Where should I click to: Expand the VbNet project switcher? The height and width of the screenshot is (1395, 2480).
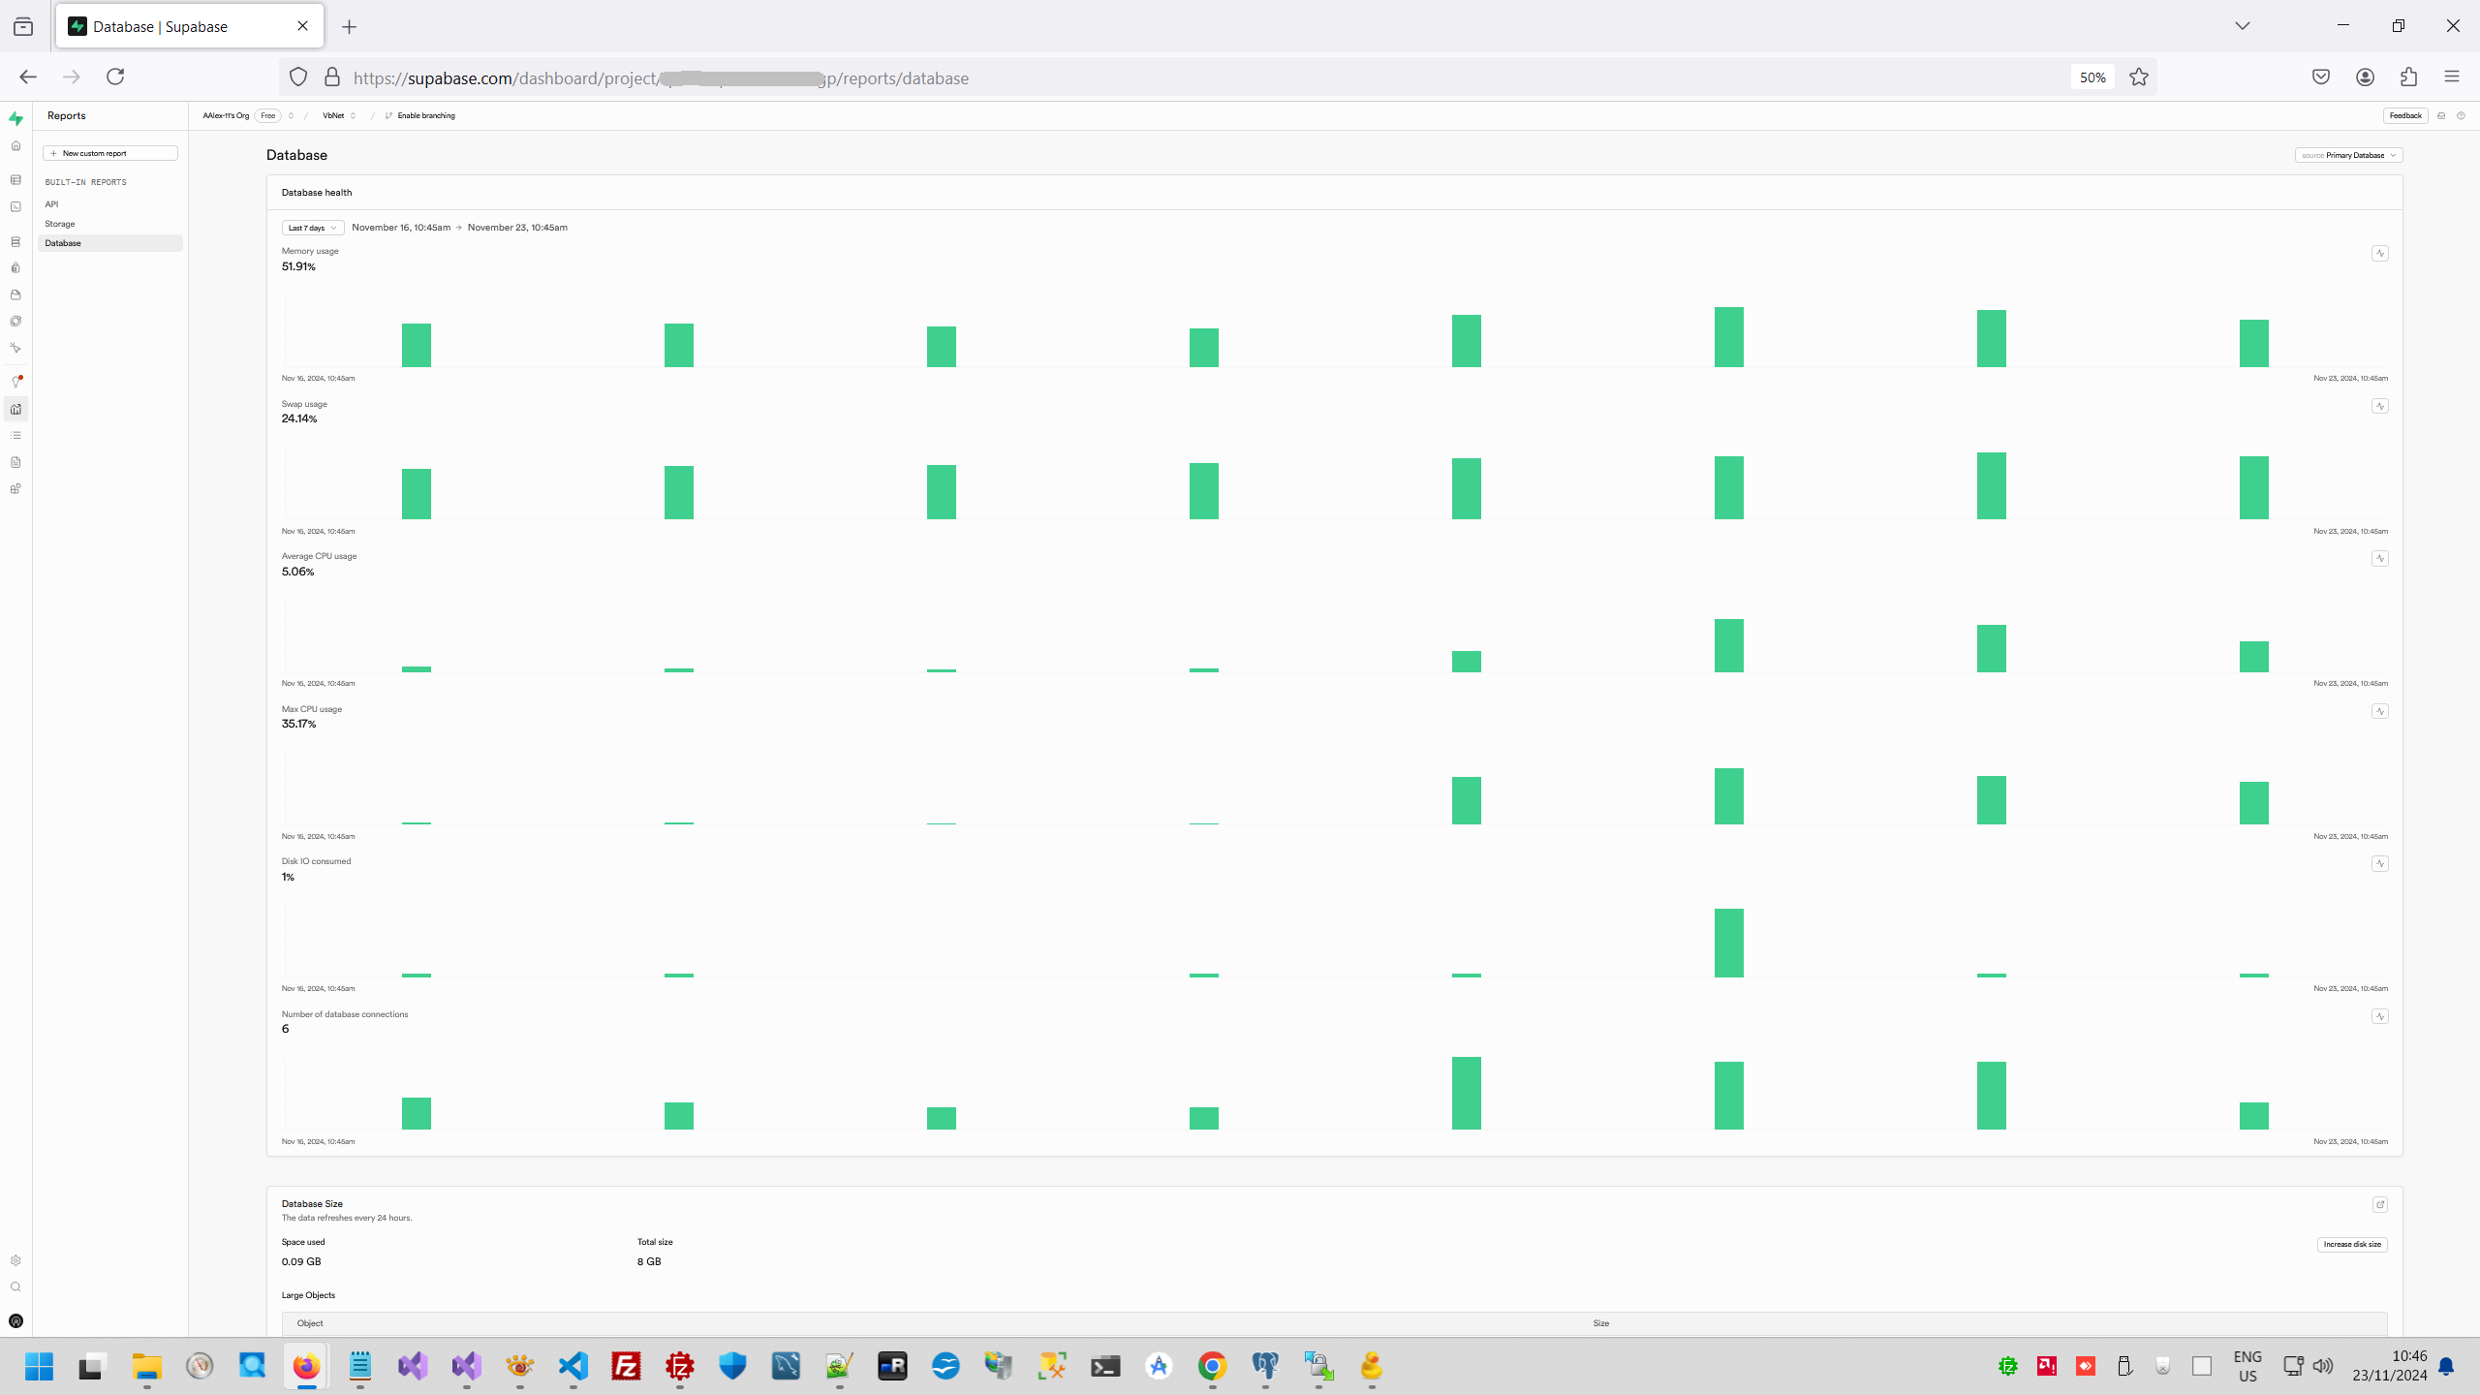point(339,115)
